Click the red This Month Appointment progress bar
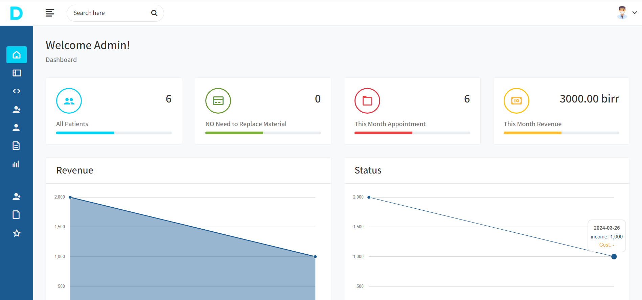 383,133
